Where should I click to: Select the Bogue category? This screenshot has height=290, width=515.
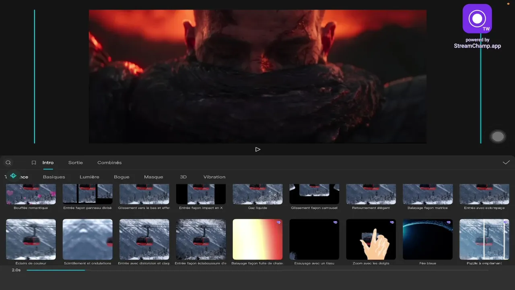coord(122,177)
